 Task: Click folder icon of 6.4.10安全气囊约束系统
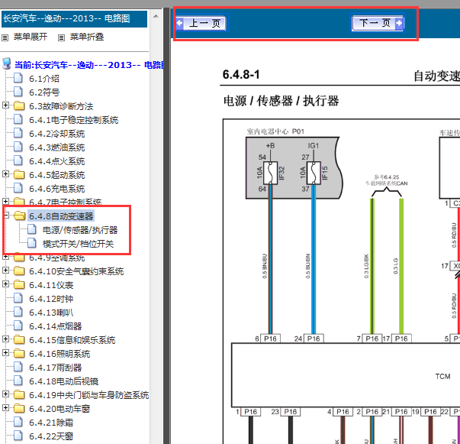coord(19,271)
